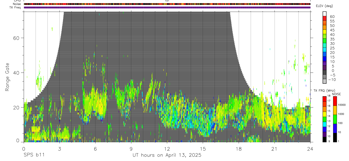349x161 pixels.
Task: Click the '15' value on ELEV scale
Action: [332, 57]
